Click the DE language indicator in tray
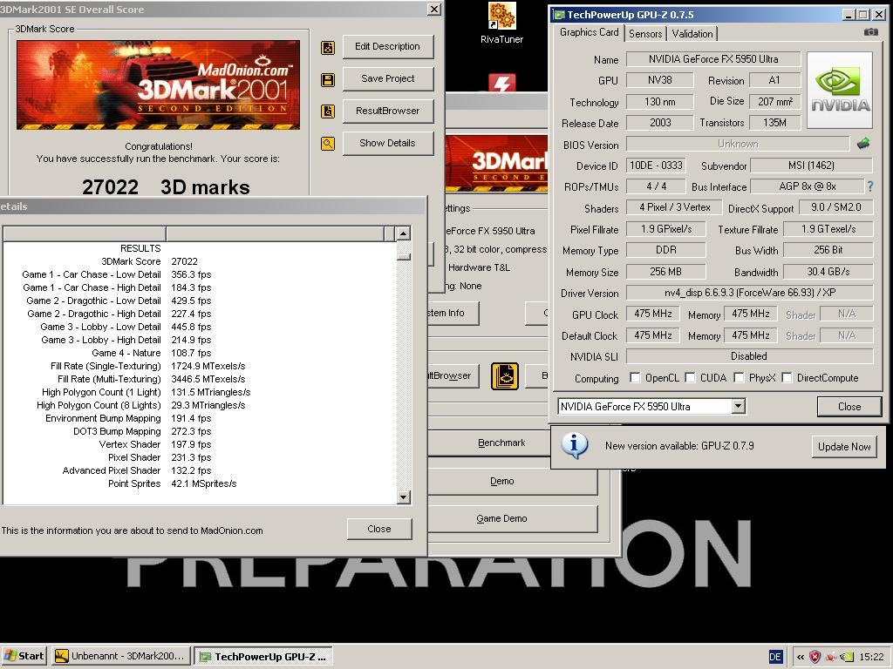This screenshot has width=893, height=669. point(775,657)
